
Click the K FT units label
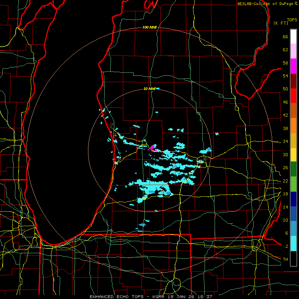click(281, 23)
